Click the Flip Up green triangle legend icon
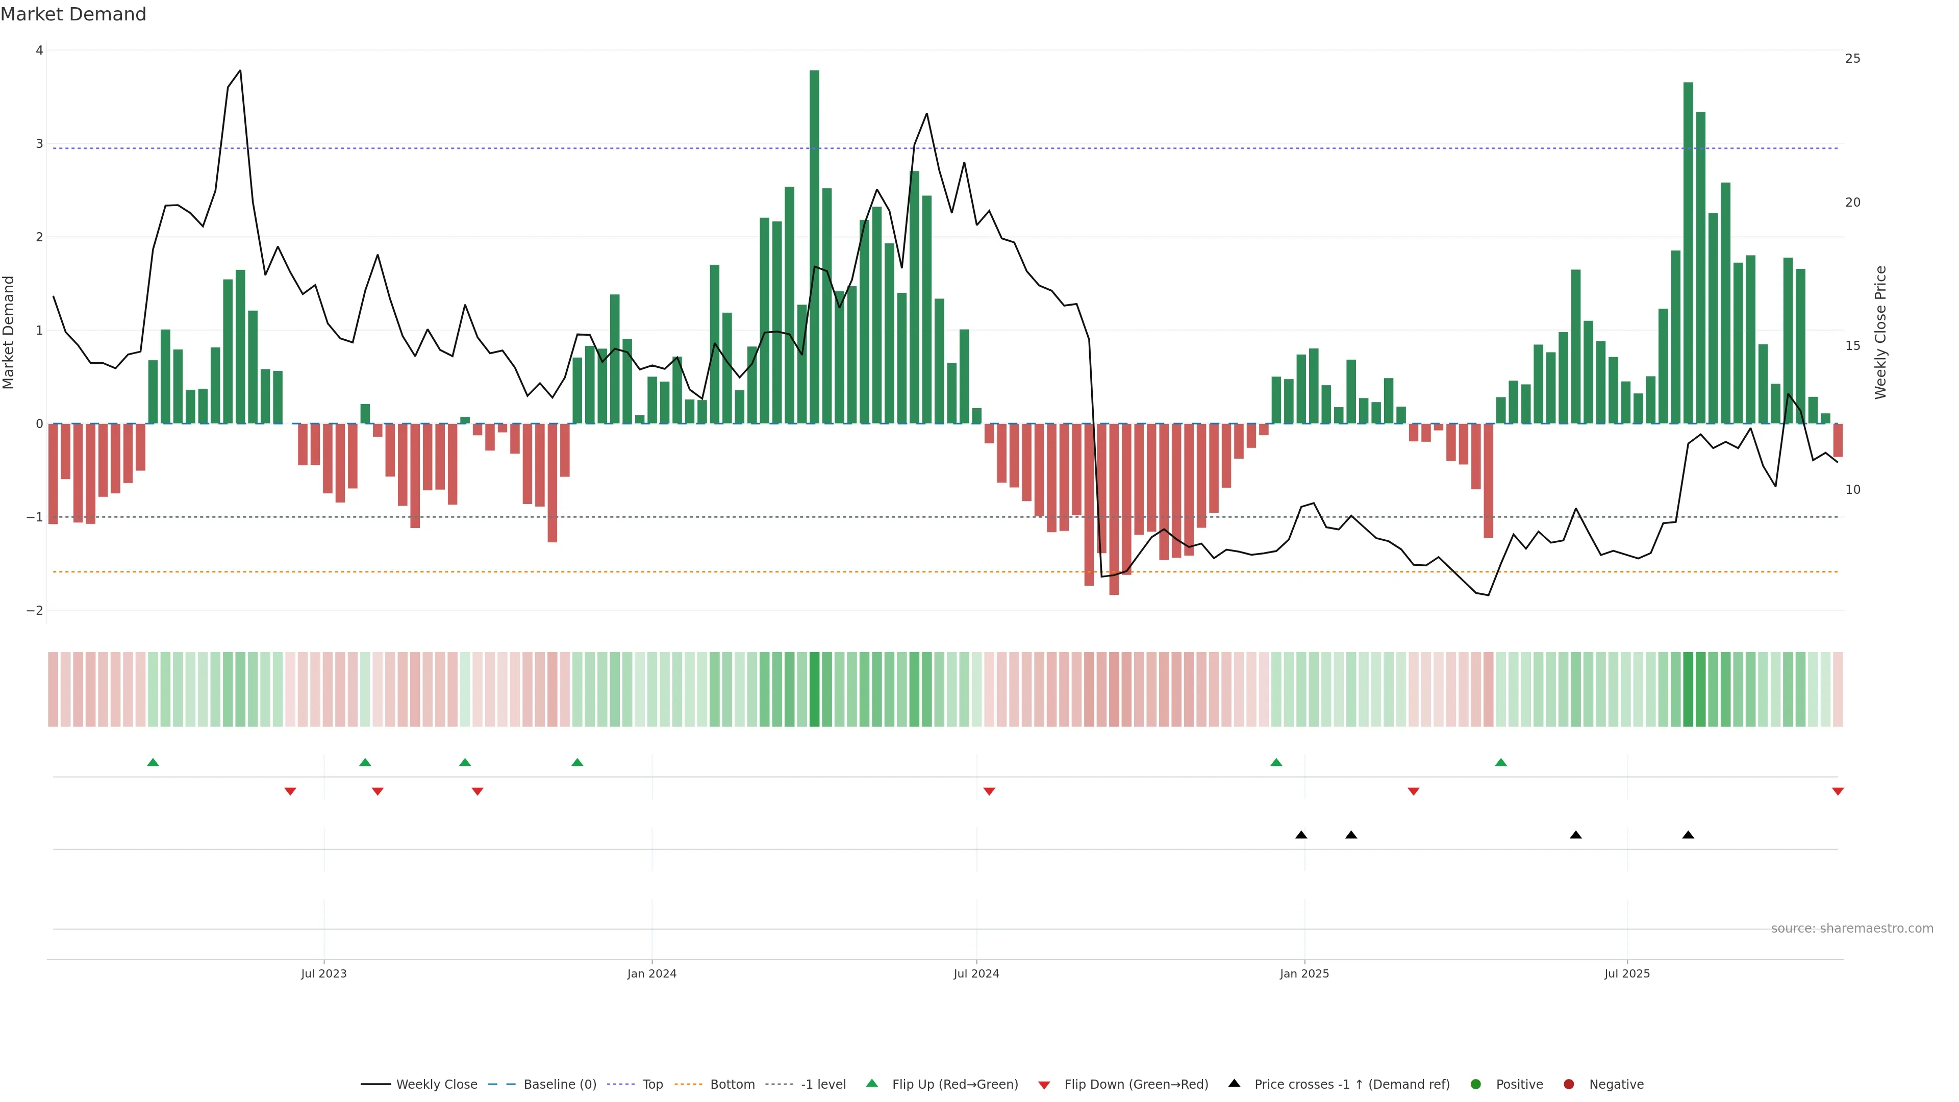Viewport: 1959px width, 1102px height. pyautogui.click(x=871, y=1084)
